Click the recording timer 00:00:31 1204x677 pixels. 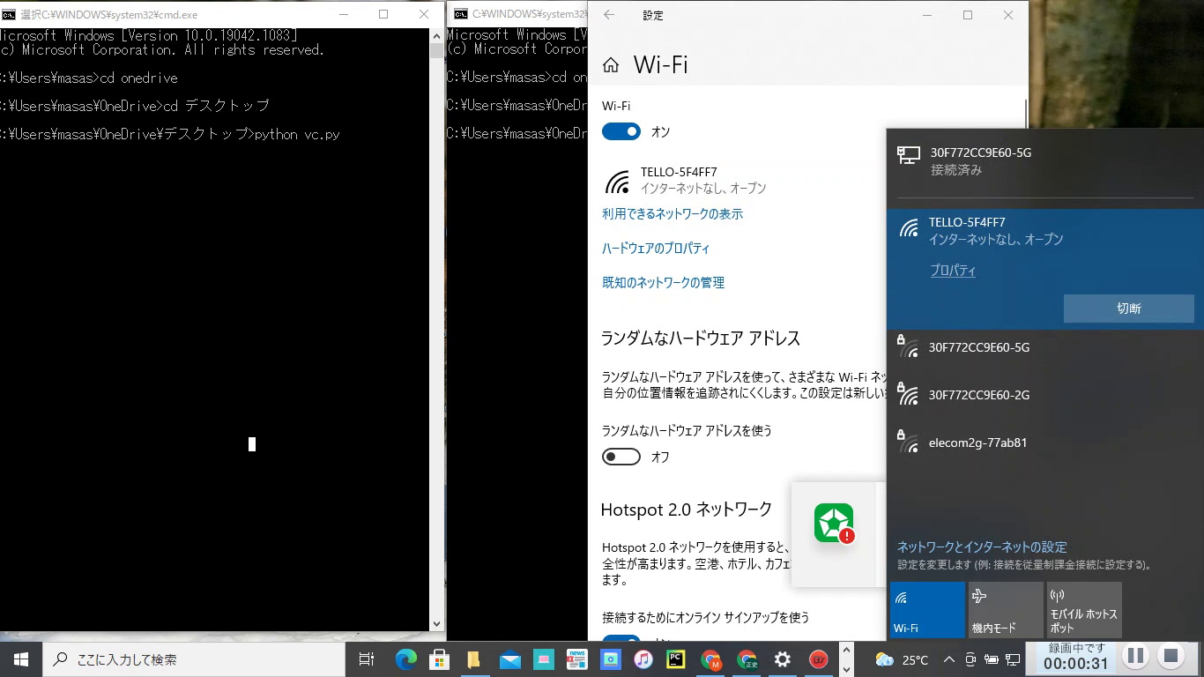[x=1076, y=664]
